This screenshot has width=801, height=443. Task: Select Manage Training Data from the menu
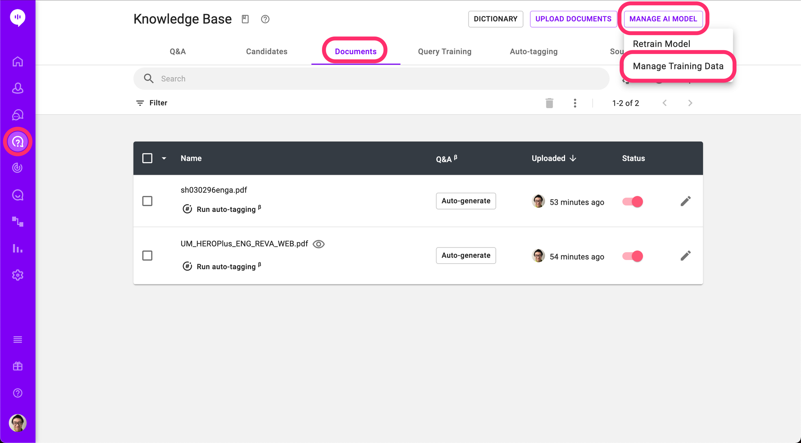coord(678,66)
